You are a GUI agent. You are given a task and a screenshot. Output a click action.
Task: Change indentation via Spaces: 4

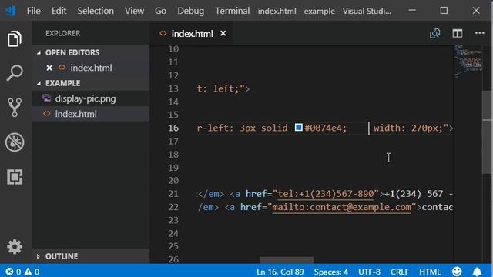coord(330,272)
